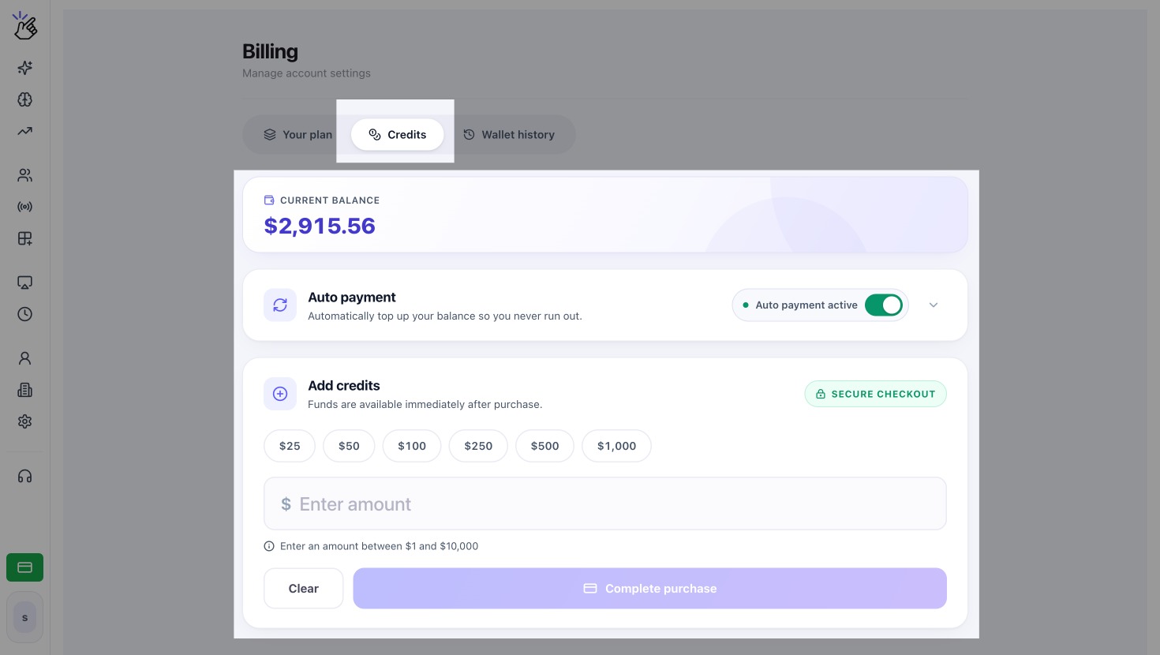Click the Secure Checkout badge
The width and height of the screenshot is (1160, 655).
click(x=876, y=394)
